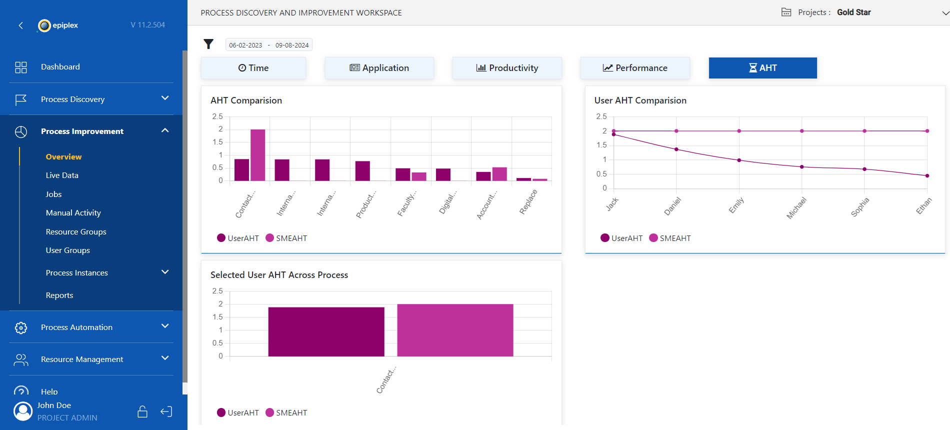Click the Projects folder icon
The height and width of the screenshot is (430, 950).
[786, 12]
